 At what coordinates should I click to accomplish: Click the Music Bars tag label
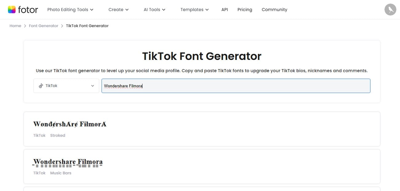[61, 173]
